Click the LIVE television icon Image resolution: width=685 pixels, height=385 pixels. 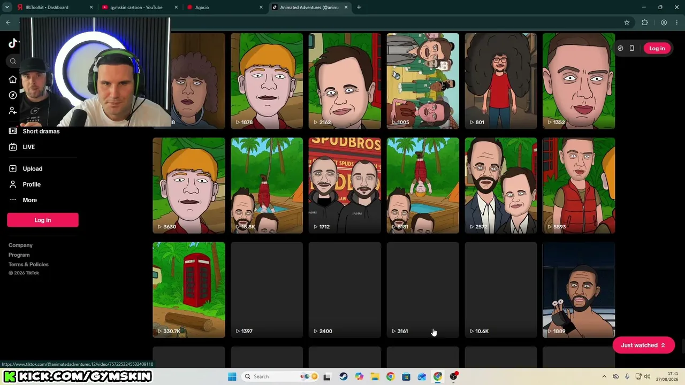pyautogui.click(x=13, y=147)
